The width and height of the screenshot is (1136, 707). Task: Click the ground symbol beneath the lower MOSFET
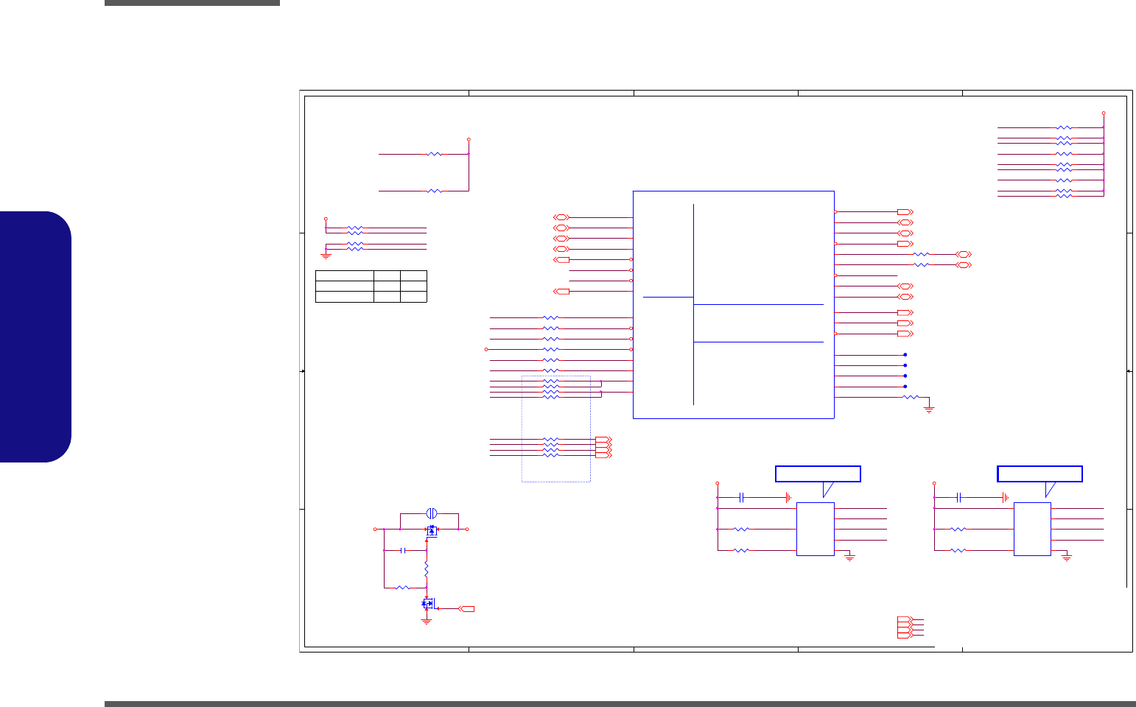[x=426, y=621]
